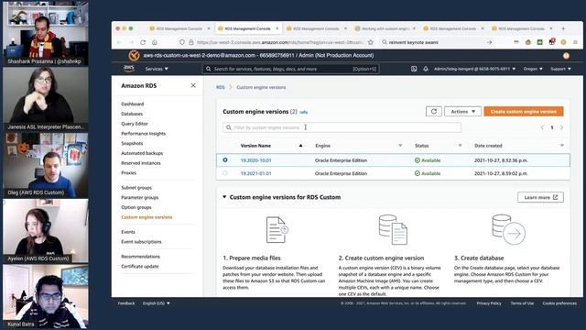The height and width of the screenshot is (330, 586).
Task: Click the browser home icon
Action: click(x=155, y=42)
